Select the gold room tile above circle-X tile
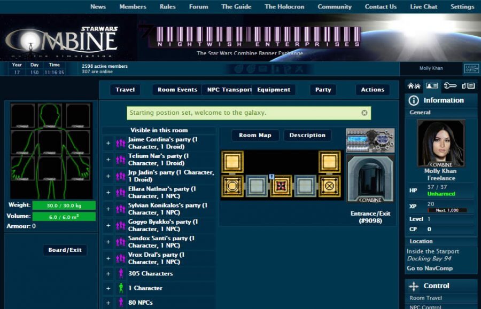 tap(329, 162)
